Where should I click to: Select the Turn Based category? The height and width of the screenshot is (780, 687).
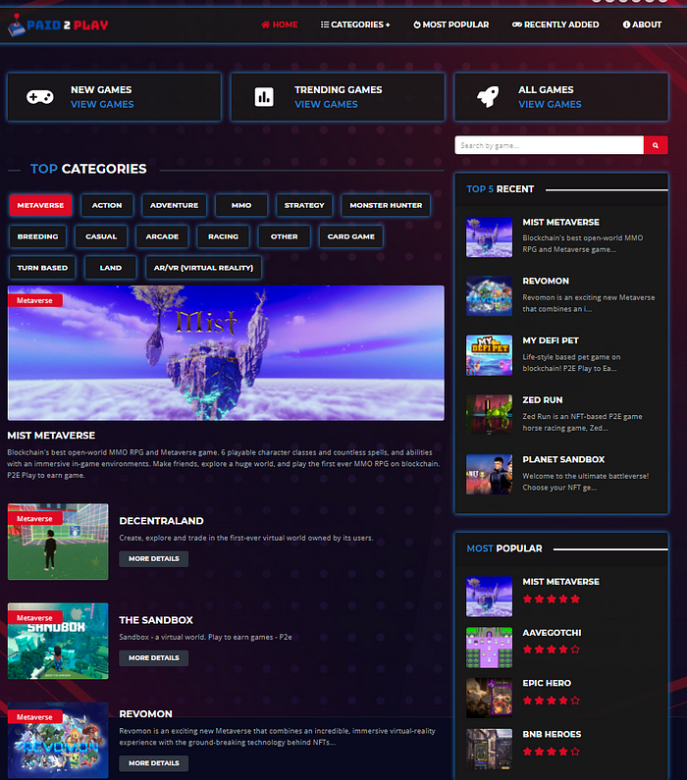[x=42, y=268]
